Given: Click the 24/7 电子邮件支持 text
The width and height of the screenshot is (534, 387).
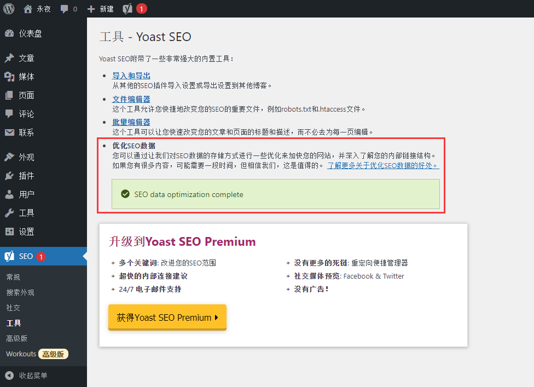Looking at the screenshot, I should (x=150, y=289).
